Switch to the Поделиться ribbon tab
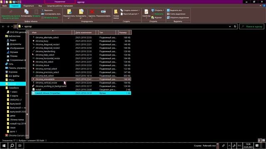The image size is (266, 149). click(x=29, y=6)
